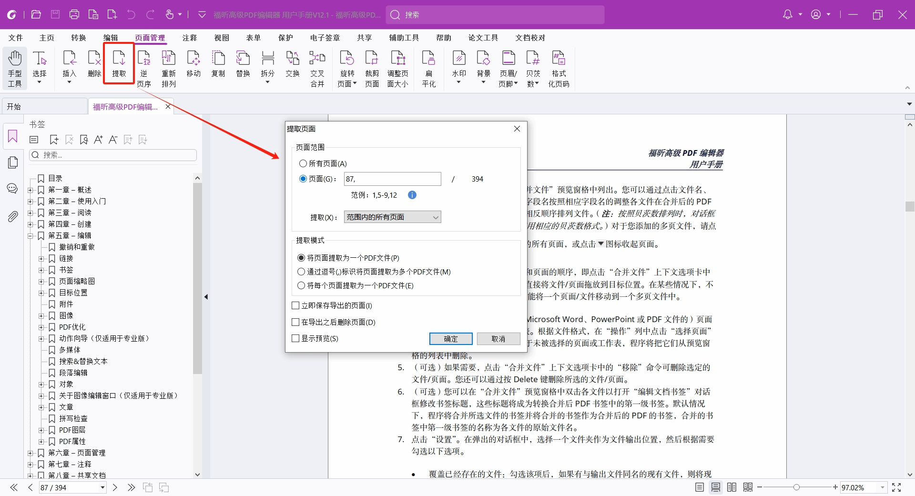Screen dimensions: 915x496
Task: Click the 确定 button
Action: click(450, 339)
